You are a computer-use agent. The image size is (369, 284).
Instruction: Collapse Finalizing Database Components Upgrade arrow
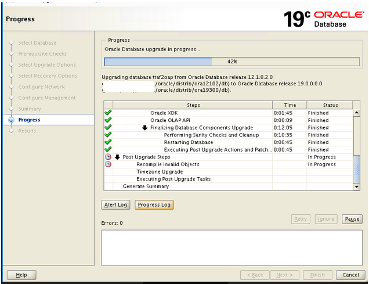145,128
